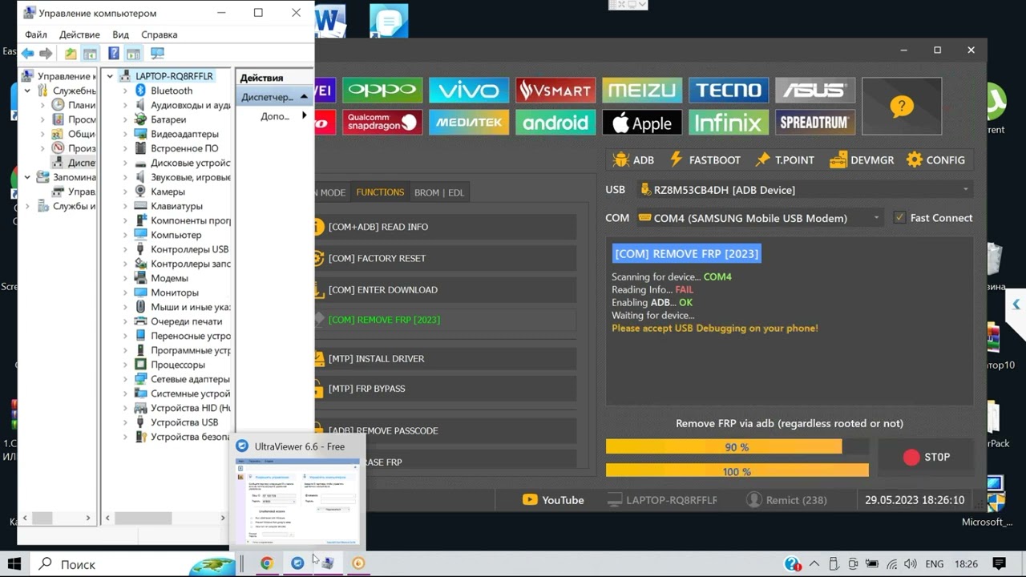This screenshot has height=577, width=1026.
Task: Expand the Модемы device category
Action: pyautogui.click(x=125, y=278)
